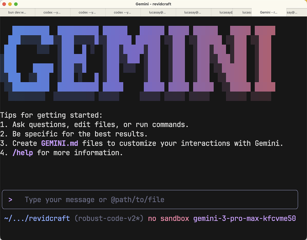307x240 pixels.
Task: Click the message input field placeholder
Action: tap(94, 200)
